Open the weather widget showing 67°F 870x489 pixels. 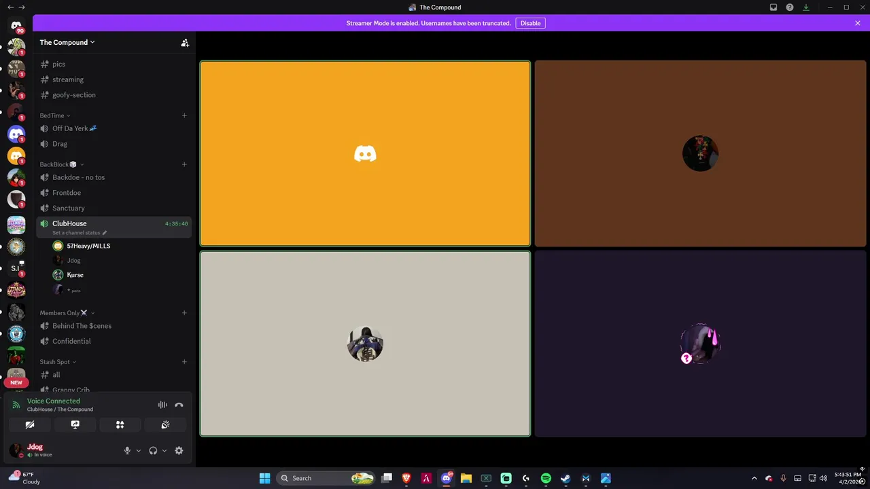(x=25, y=478)
